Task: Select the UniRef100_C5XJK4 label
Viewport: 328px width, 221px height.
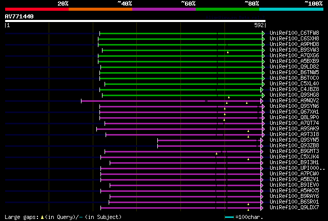Action: point(294,157)
